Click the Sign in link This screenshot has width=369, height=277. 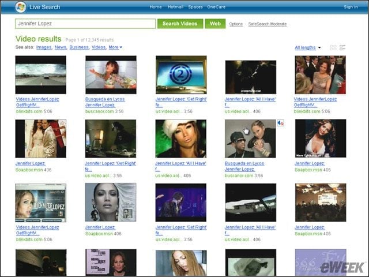351,7
